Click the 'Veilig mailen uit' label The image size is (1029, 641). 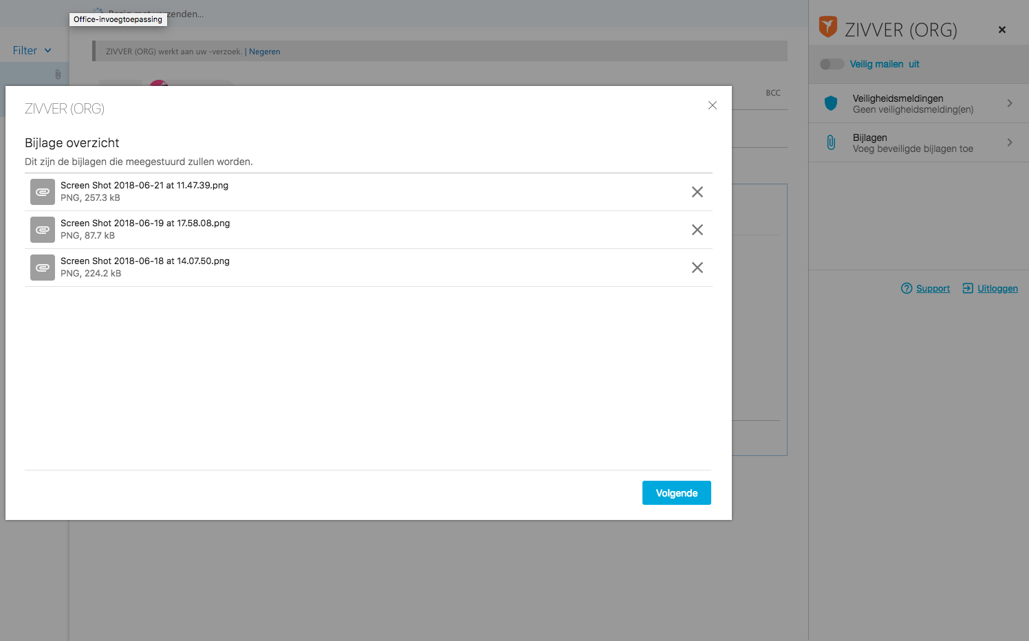885,64
